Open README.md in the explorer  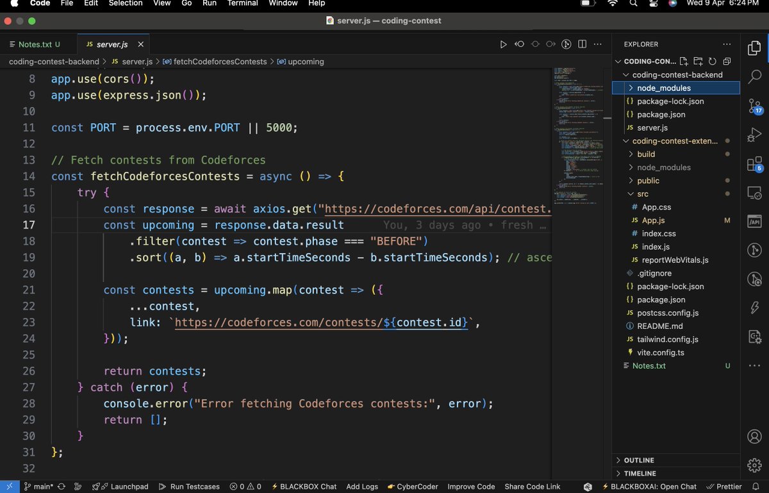tap(676, 326)
